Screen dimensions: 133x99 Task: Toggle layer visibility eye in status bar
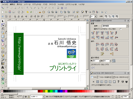tap(26, 97)
